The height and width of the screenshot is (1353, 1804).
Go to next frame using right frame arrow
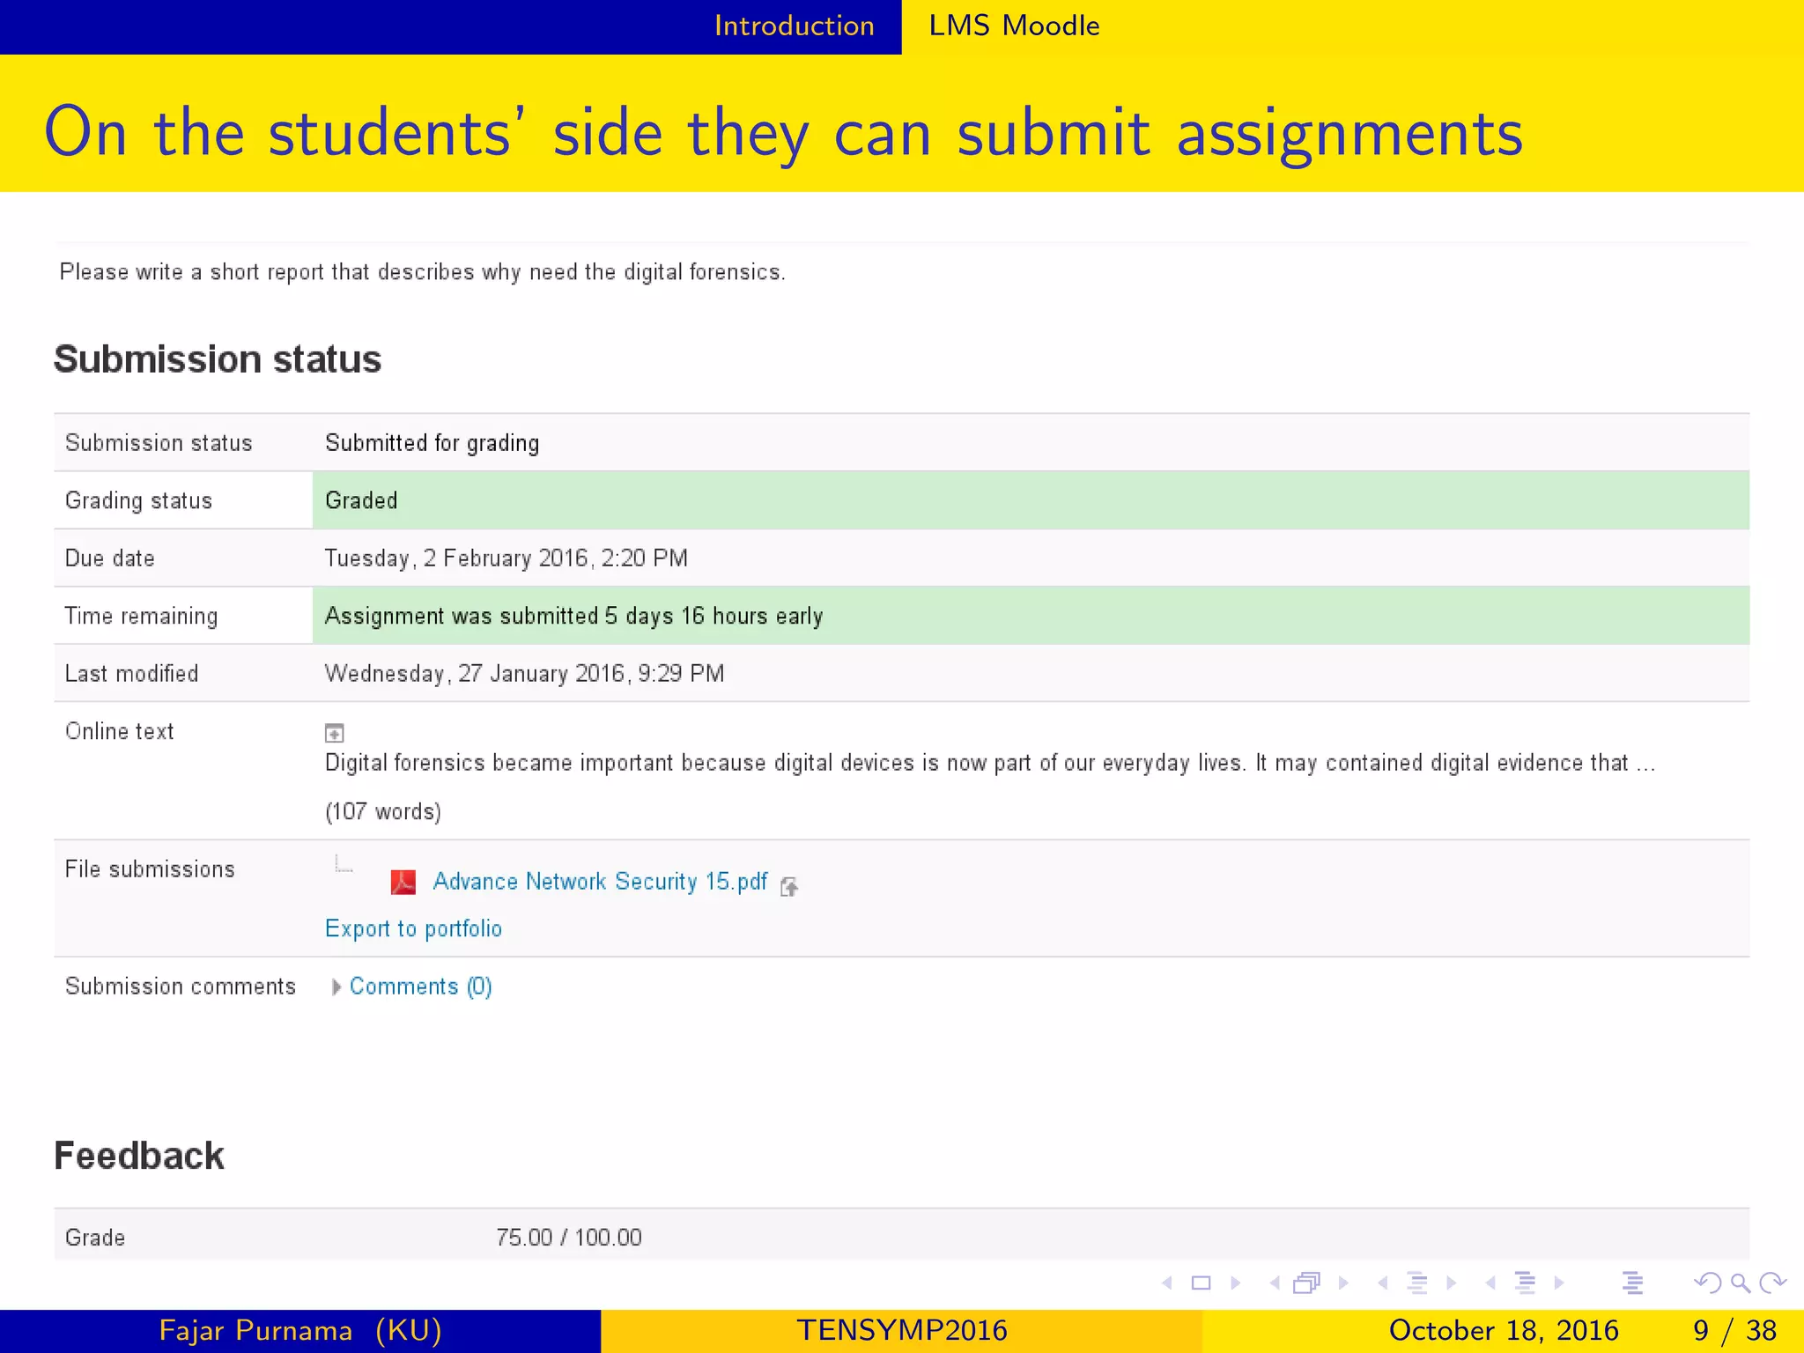pos(1343,1283)
